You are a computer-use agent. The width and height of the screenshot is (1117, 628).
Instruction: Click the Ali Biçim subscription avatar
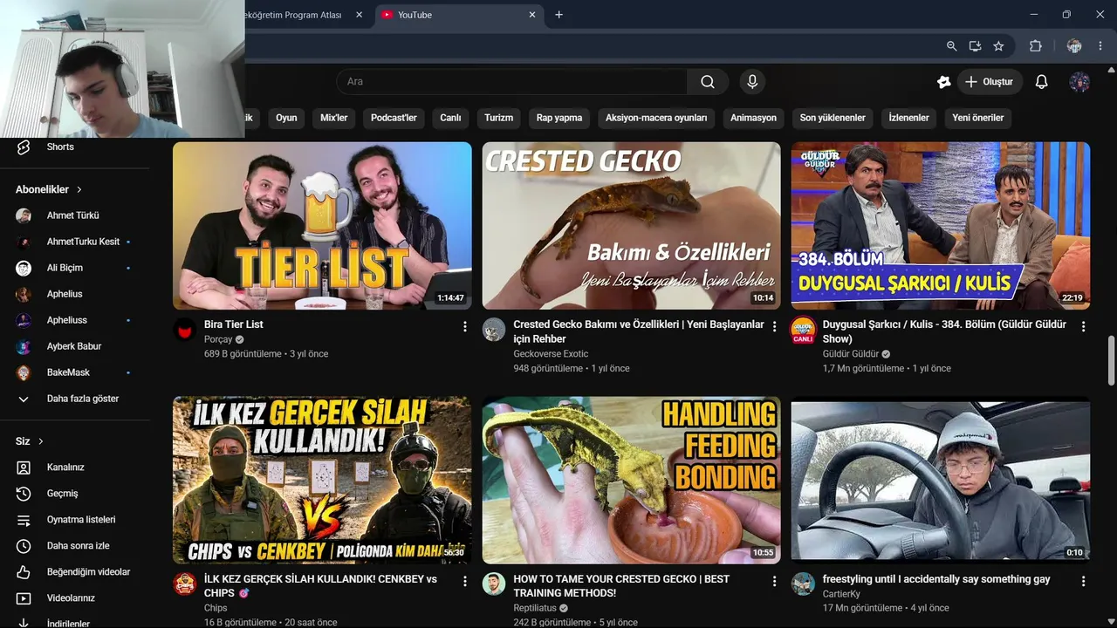24,268
